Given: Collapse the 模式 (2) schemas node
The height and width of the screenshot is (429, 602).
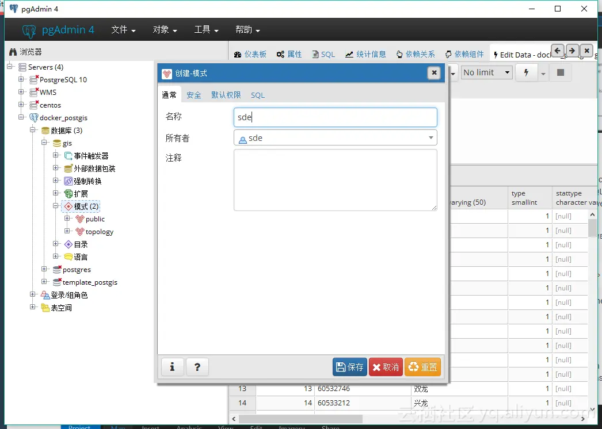Looking at the screenshot, I should [56, 206].
